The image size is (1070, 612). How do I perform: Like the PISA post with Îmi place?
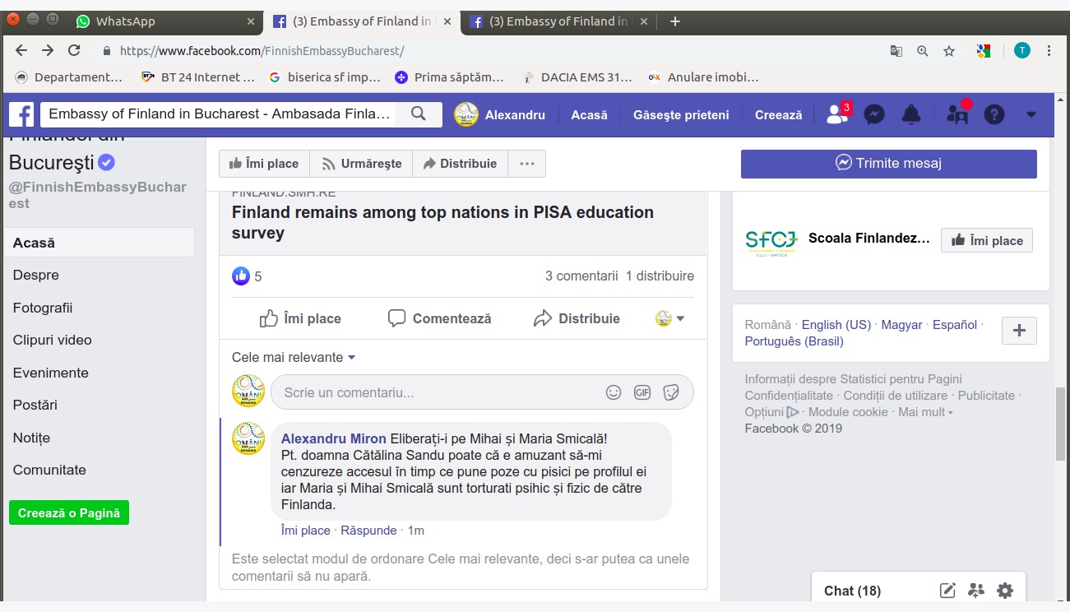[x=300, y=318]
